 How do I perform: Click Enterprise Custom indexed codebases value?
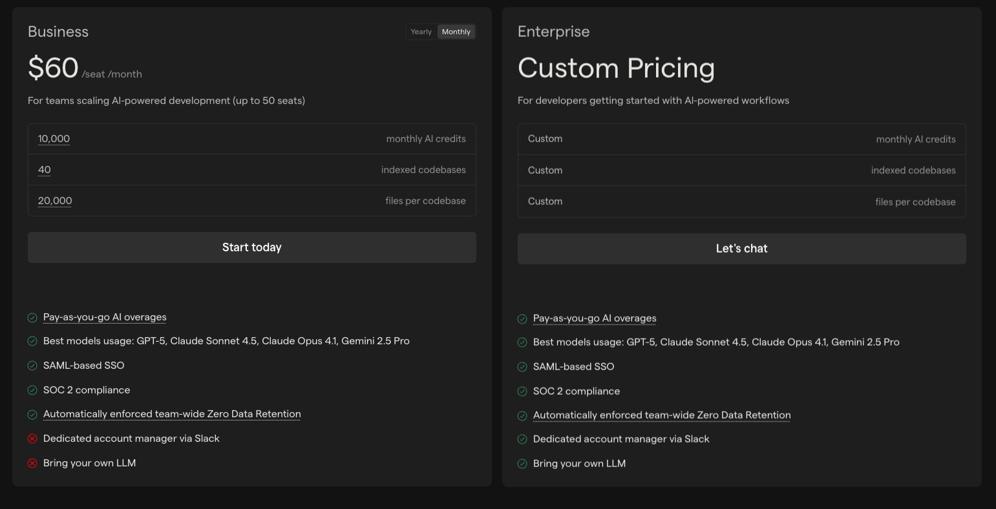tap(545, 171)
